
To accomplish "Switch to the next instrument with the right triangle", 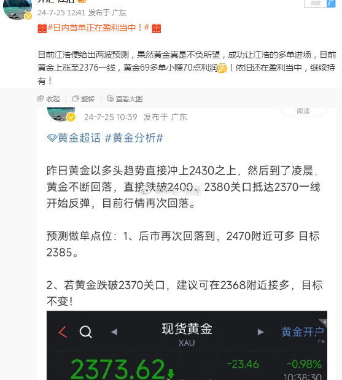I will pos(260,332).
